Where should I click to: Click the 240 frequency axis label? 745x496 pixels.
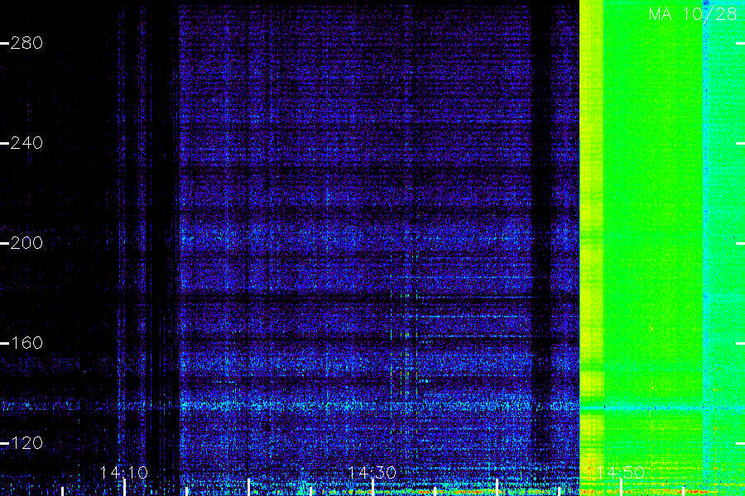point(26,143)
